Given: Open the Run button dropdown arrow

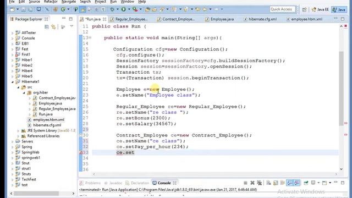Looking at the screenshot, I should 129,9.
